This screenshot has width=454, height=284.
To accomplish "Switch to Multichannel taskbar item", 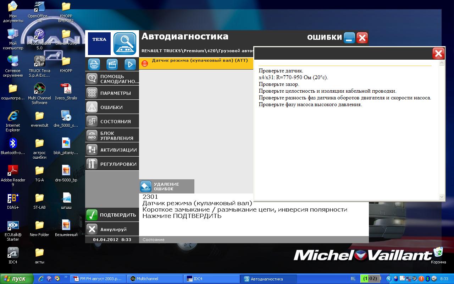I will pyautogui.click(x=155, y=279).
